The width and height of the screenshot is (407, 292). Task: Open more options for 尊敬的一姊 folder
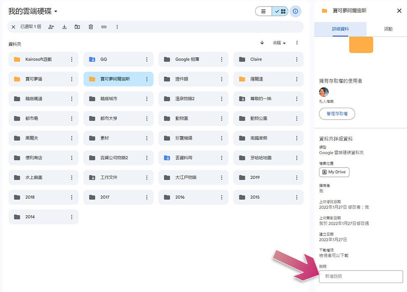(x=297, y=99)
